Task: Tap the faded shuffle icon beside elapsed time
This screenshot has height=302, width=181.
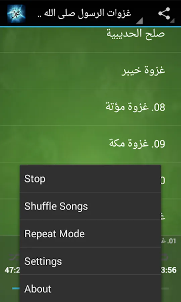Action: pos(14,257)
